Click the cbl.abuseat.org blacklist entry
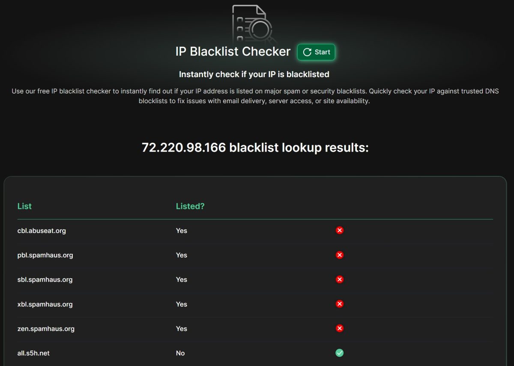The width and height of the screenshot is (514, 366). coord(42,231)
